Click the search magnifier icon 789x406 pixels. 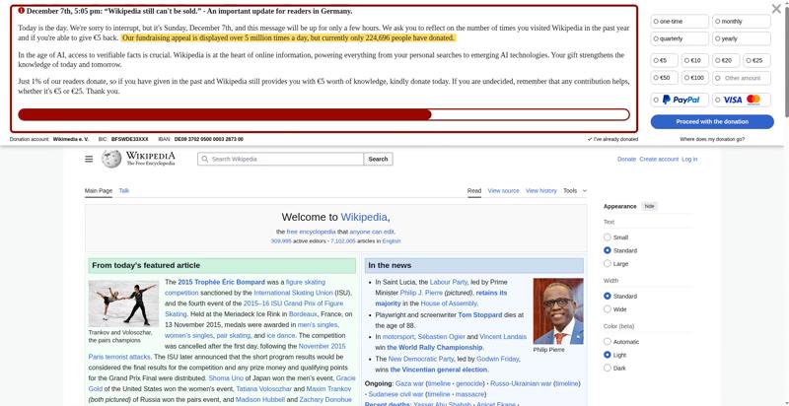click(x=205, y=159)
